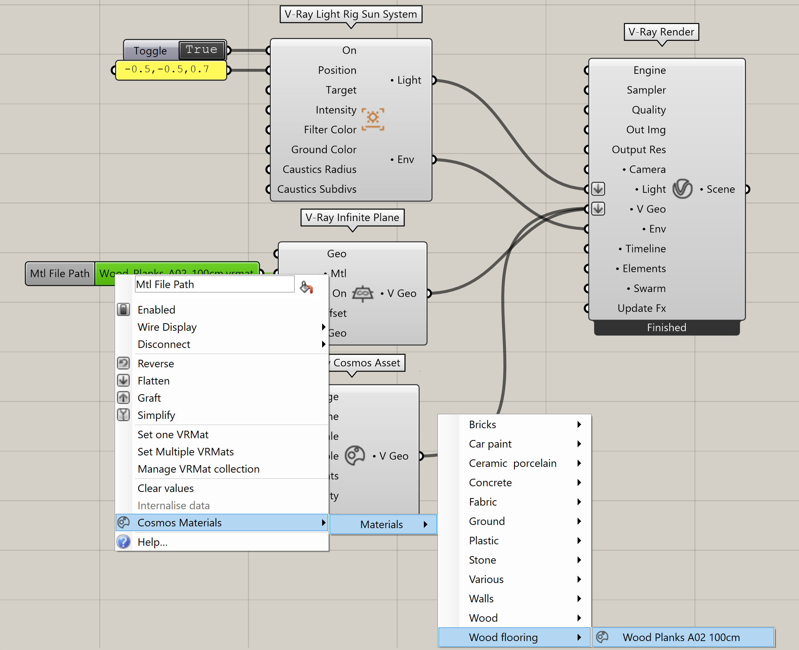Open the Materials submenu
Image resolution: width=799 pixels, height=650 pixels.
383,524
